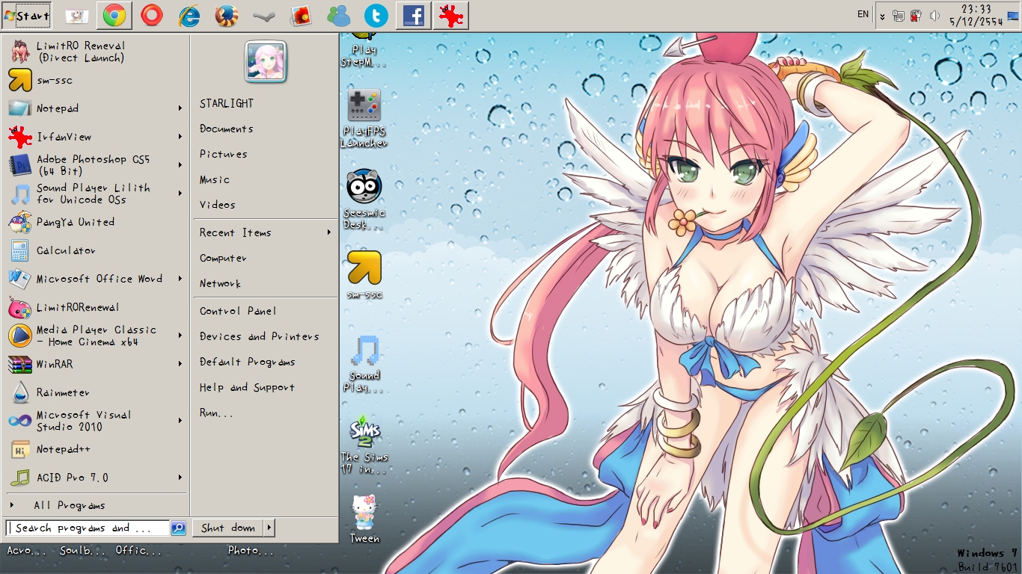Expand the Notepad recent files arrow
This screenshot has width=1022, height=574.
tap(180, 108)
